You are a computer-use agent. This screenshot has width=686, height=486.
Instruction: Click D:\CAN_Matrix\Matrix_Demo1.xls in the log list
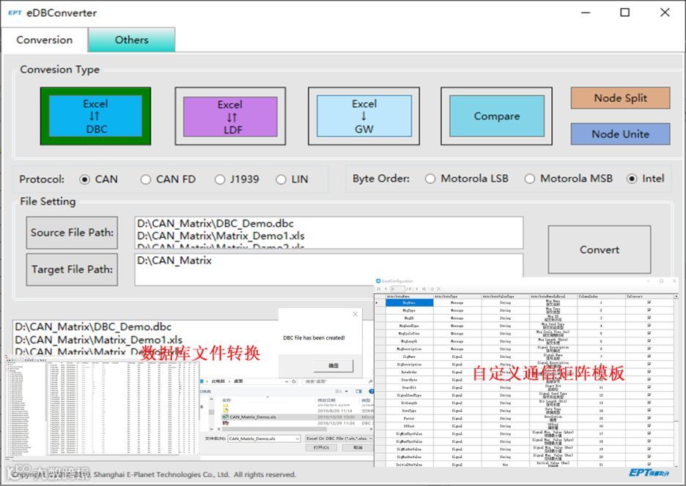98,340
